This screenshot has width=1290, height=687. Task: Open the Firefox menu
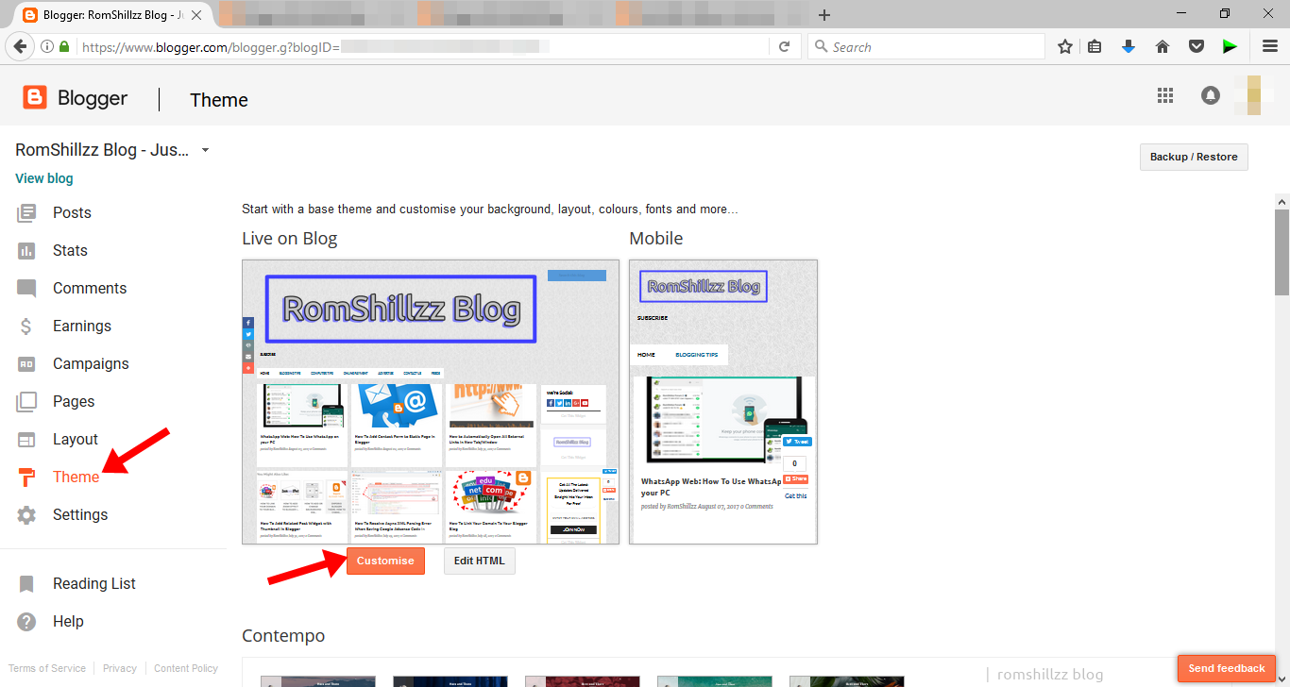point(1269,45)
